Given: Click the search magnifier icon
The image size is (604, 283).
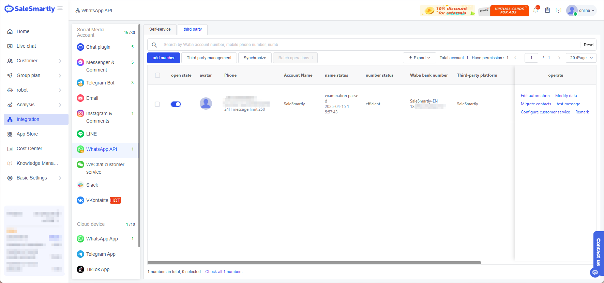Looking at the screenshot, I should [154, 45].
